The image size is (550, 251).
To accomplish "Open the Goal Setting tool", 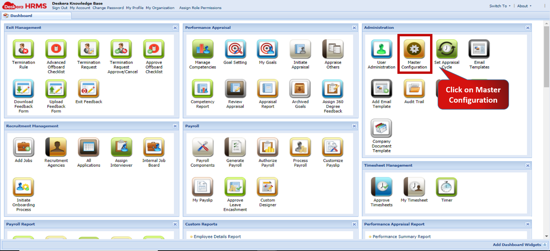I will (235, 50).
